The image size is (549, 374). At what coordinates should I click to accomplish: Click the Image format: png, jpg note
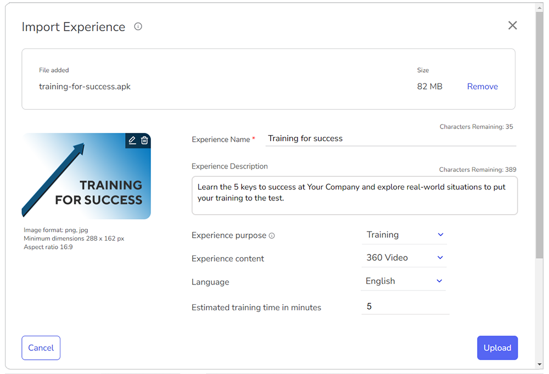coord(56,230)
